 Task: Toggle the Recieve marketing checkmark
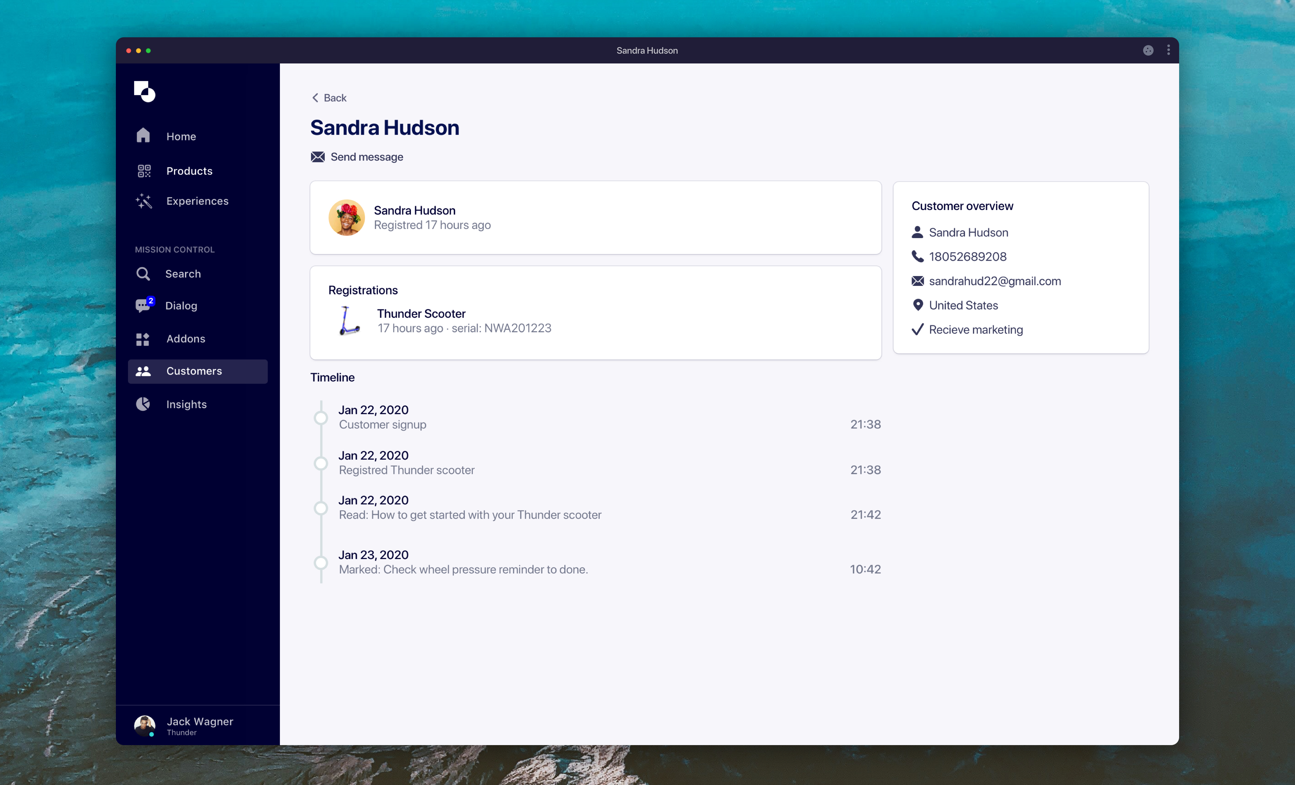pos(917,329)
